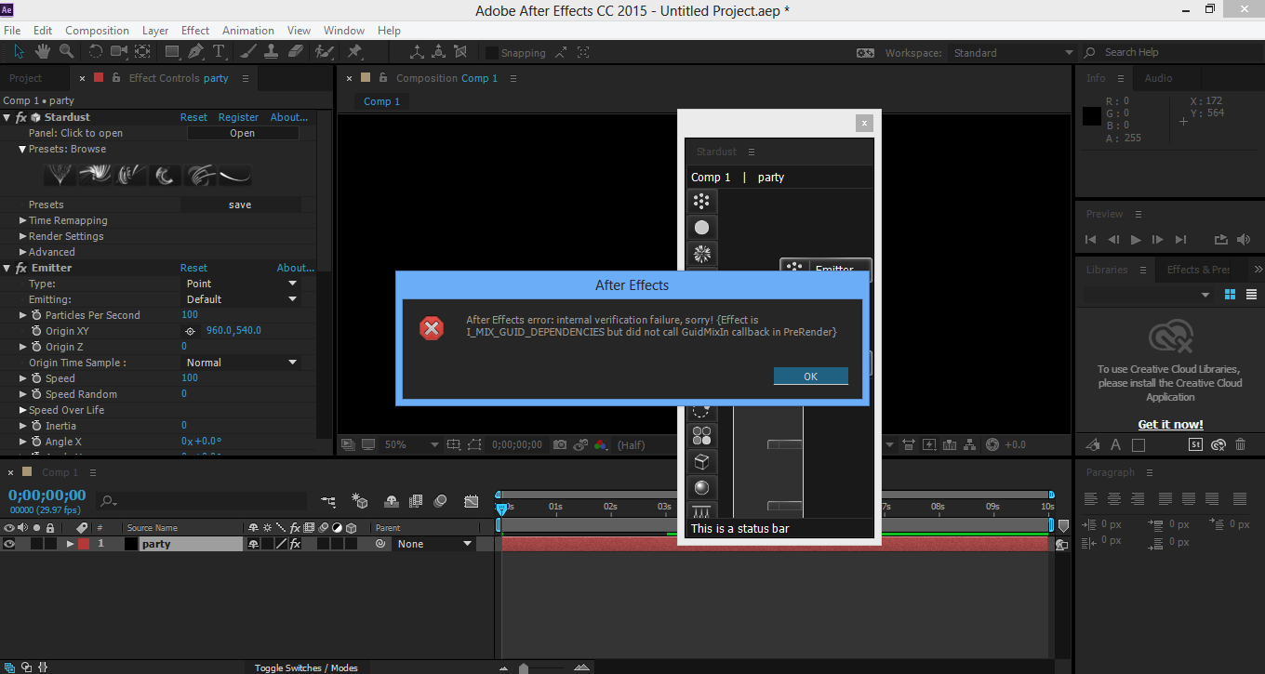Expand the party layer properties
The height and width of the screenshot is (674, 1265).
click(x=70, y=544)
